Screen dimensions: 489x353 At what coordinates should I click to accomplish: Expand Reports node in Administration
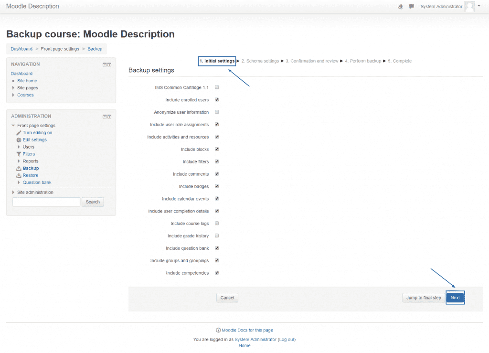[19, 161]
